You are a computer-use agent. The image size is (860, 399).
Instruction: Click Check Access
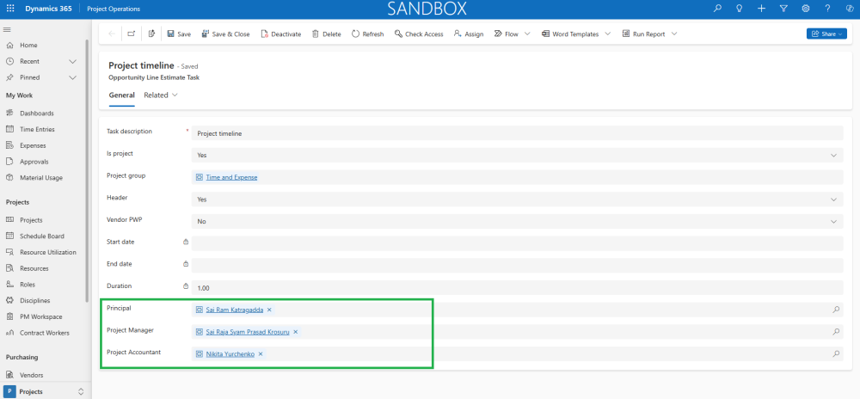419,34
